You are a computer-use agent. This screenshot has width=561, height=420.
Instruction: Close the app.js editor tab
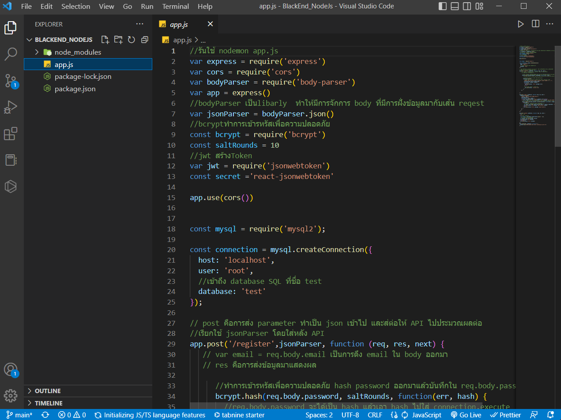click(x=210, y=24)
